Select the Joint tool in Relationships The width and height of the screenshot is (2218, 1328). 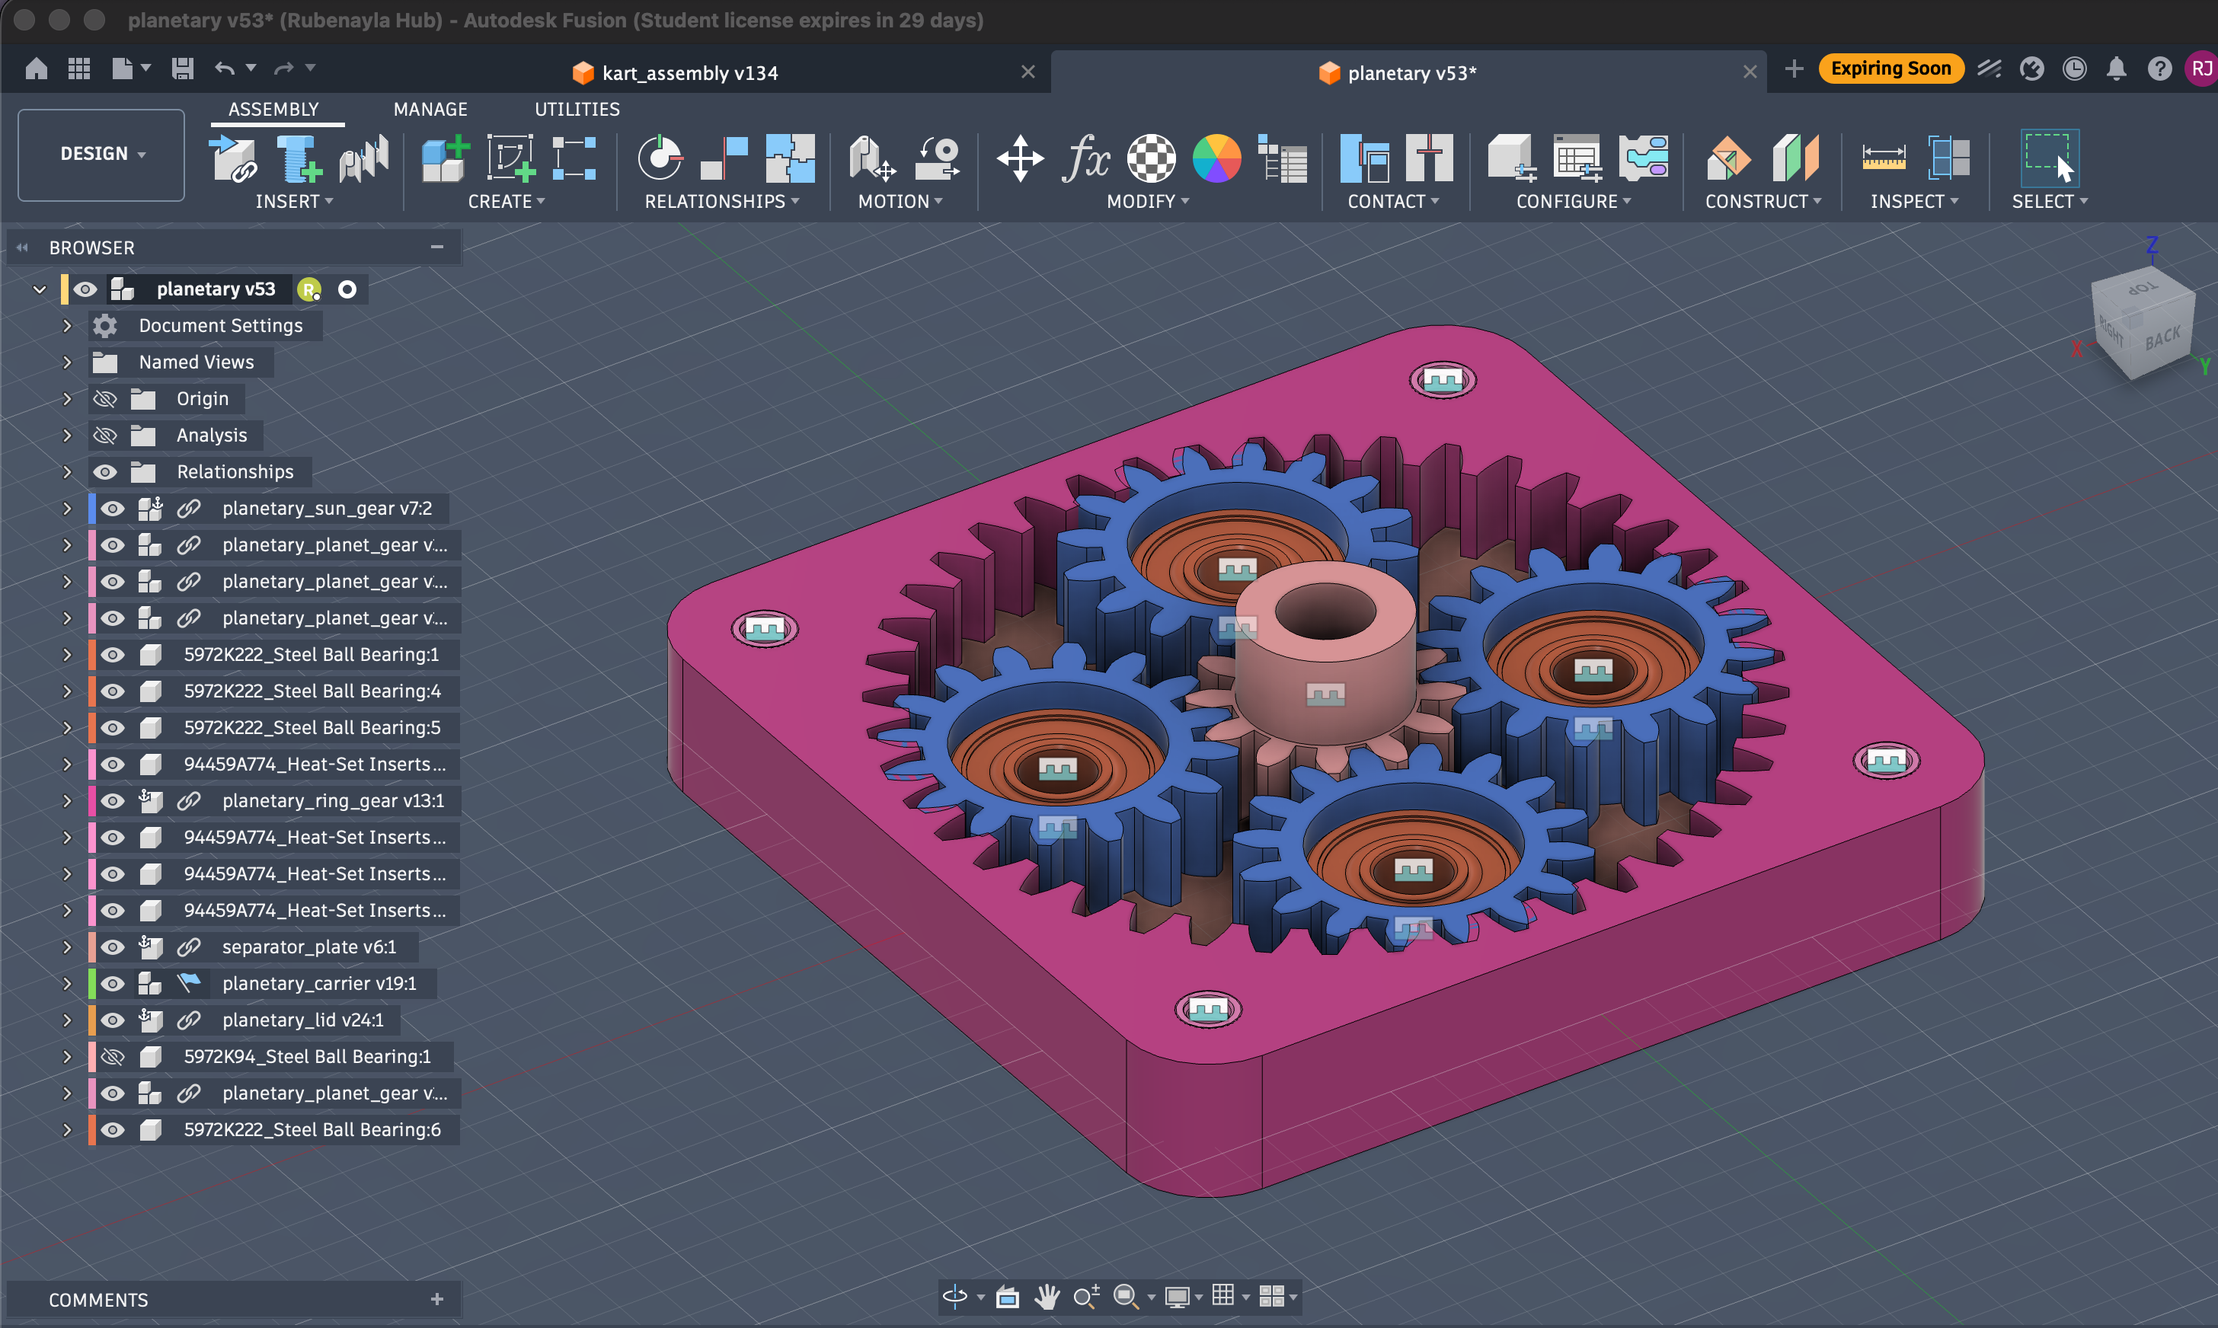coord(660,158)
